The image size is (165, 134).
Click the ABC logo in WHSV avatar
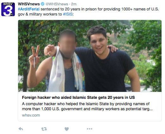tap(11, 14)
